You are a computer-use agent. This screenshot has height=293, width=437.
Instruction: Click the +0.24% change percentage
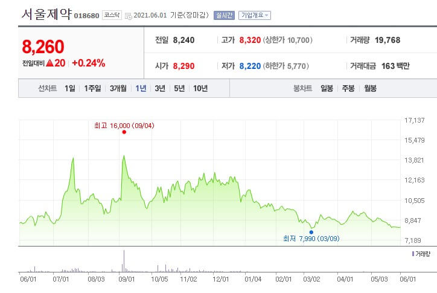pyautogui.click(x=89, y=63)
